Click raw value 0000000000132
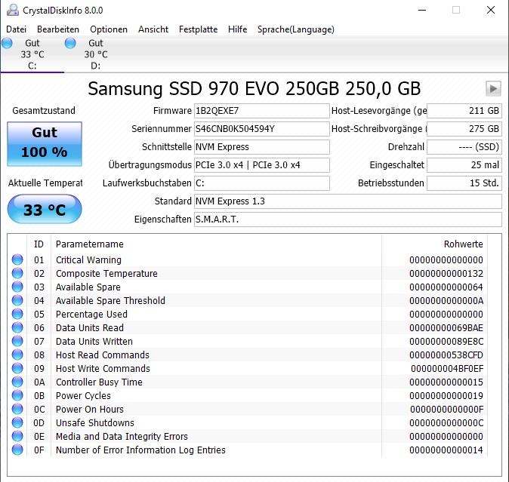This screenshot has width=509, height=482. point(446,274)
